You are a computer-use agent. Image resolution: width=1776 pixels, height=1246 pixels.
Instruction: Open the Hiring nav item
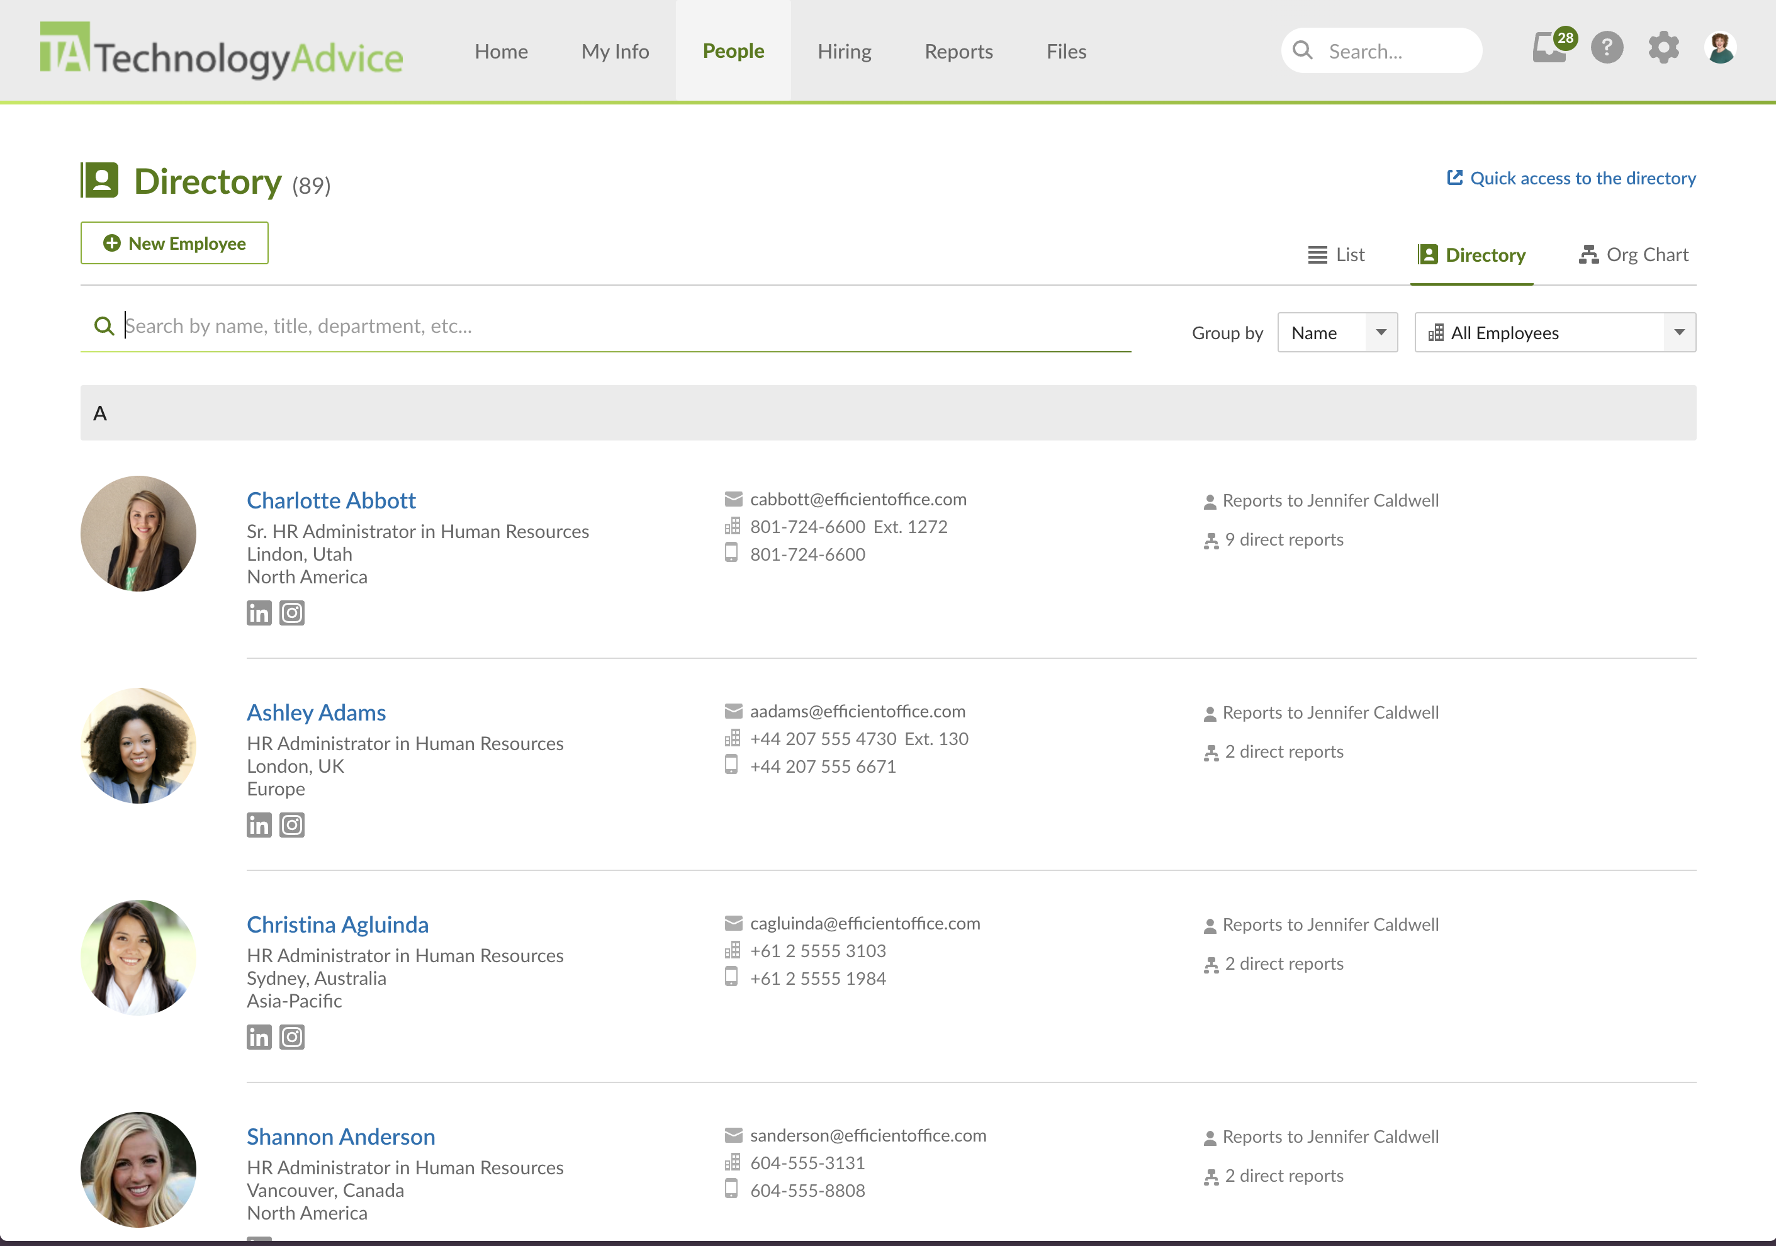[844, 51]
